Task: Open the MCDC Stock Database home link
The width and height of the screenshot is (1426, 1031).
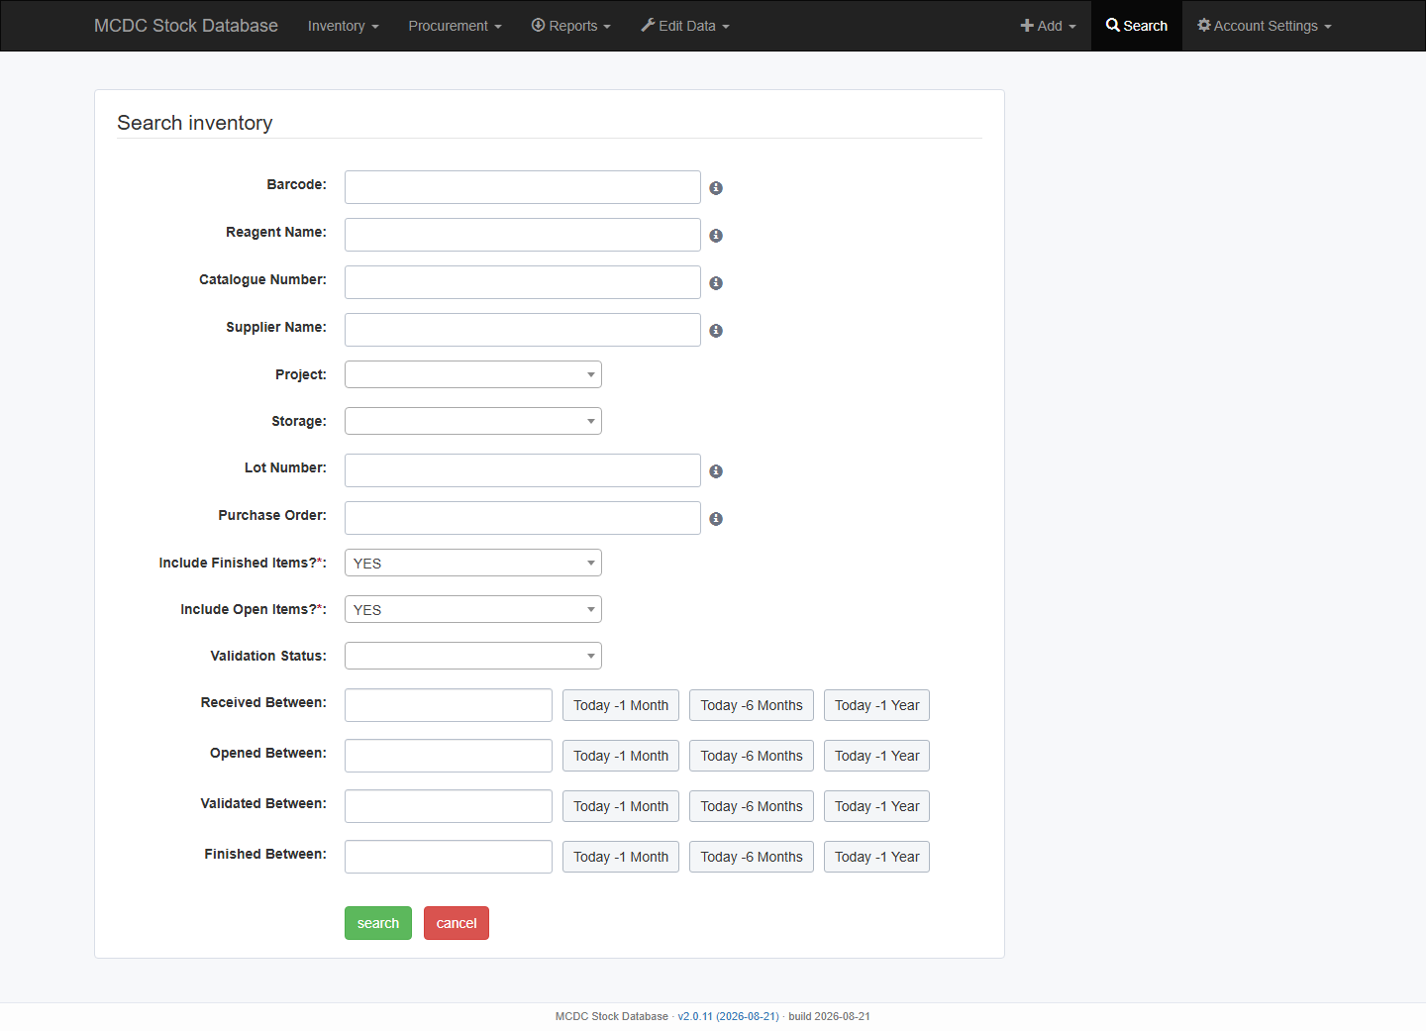Action: tap(186, 26)
